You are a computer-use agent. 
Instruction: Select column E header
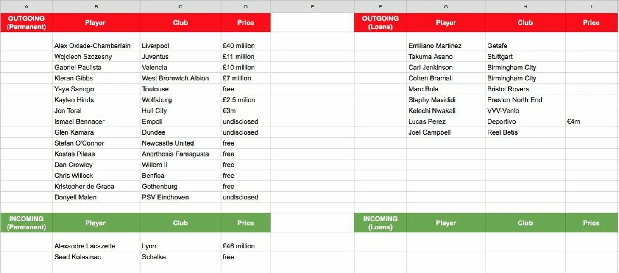(x=312, y=6)
